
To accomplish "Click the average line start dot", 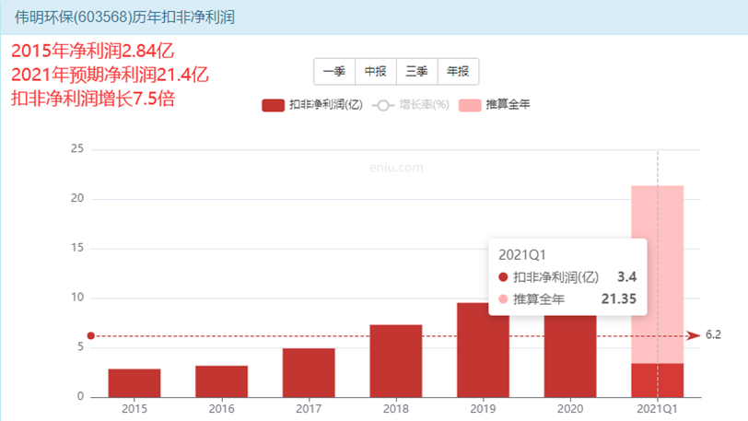I will [x=90, y=336].
